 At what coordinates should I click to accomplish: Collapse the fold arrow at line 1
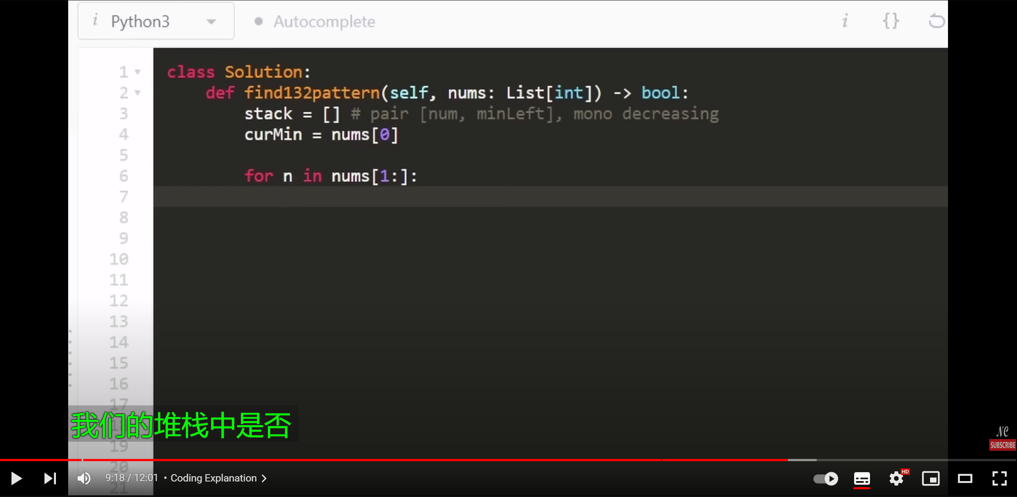[x=138, y=72]
